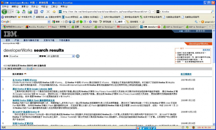216x130 pixels.
Task: Click the highlighter pen icon in Google toolbar
Action: 143,22
